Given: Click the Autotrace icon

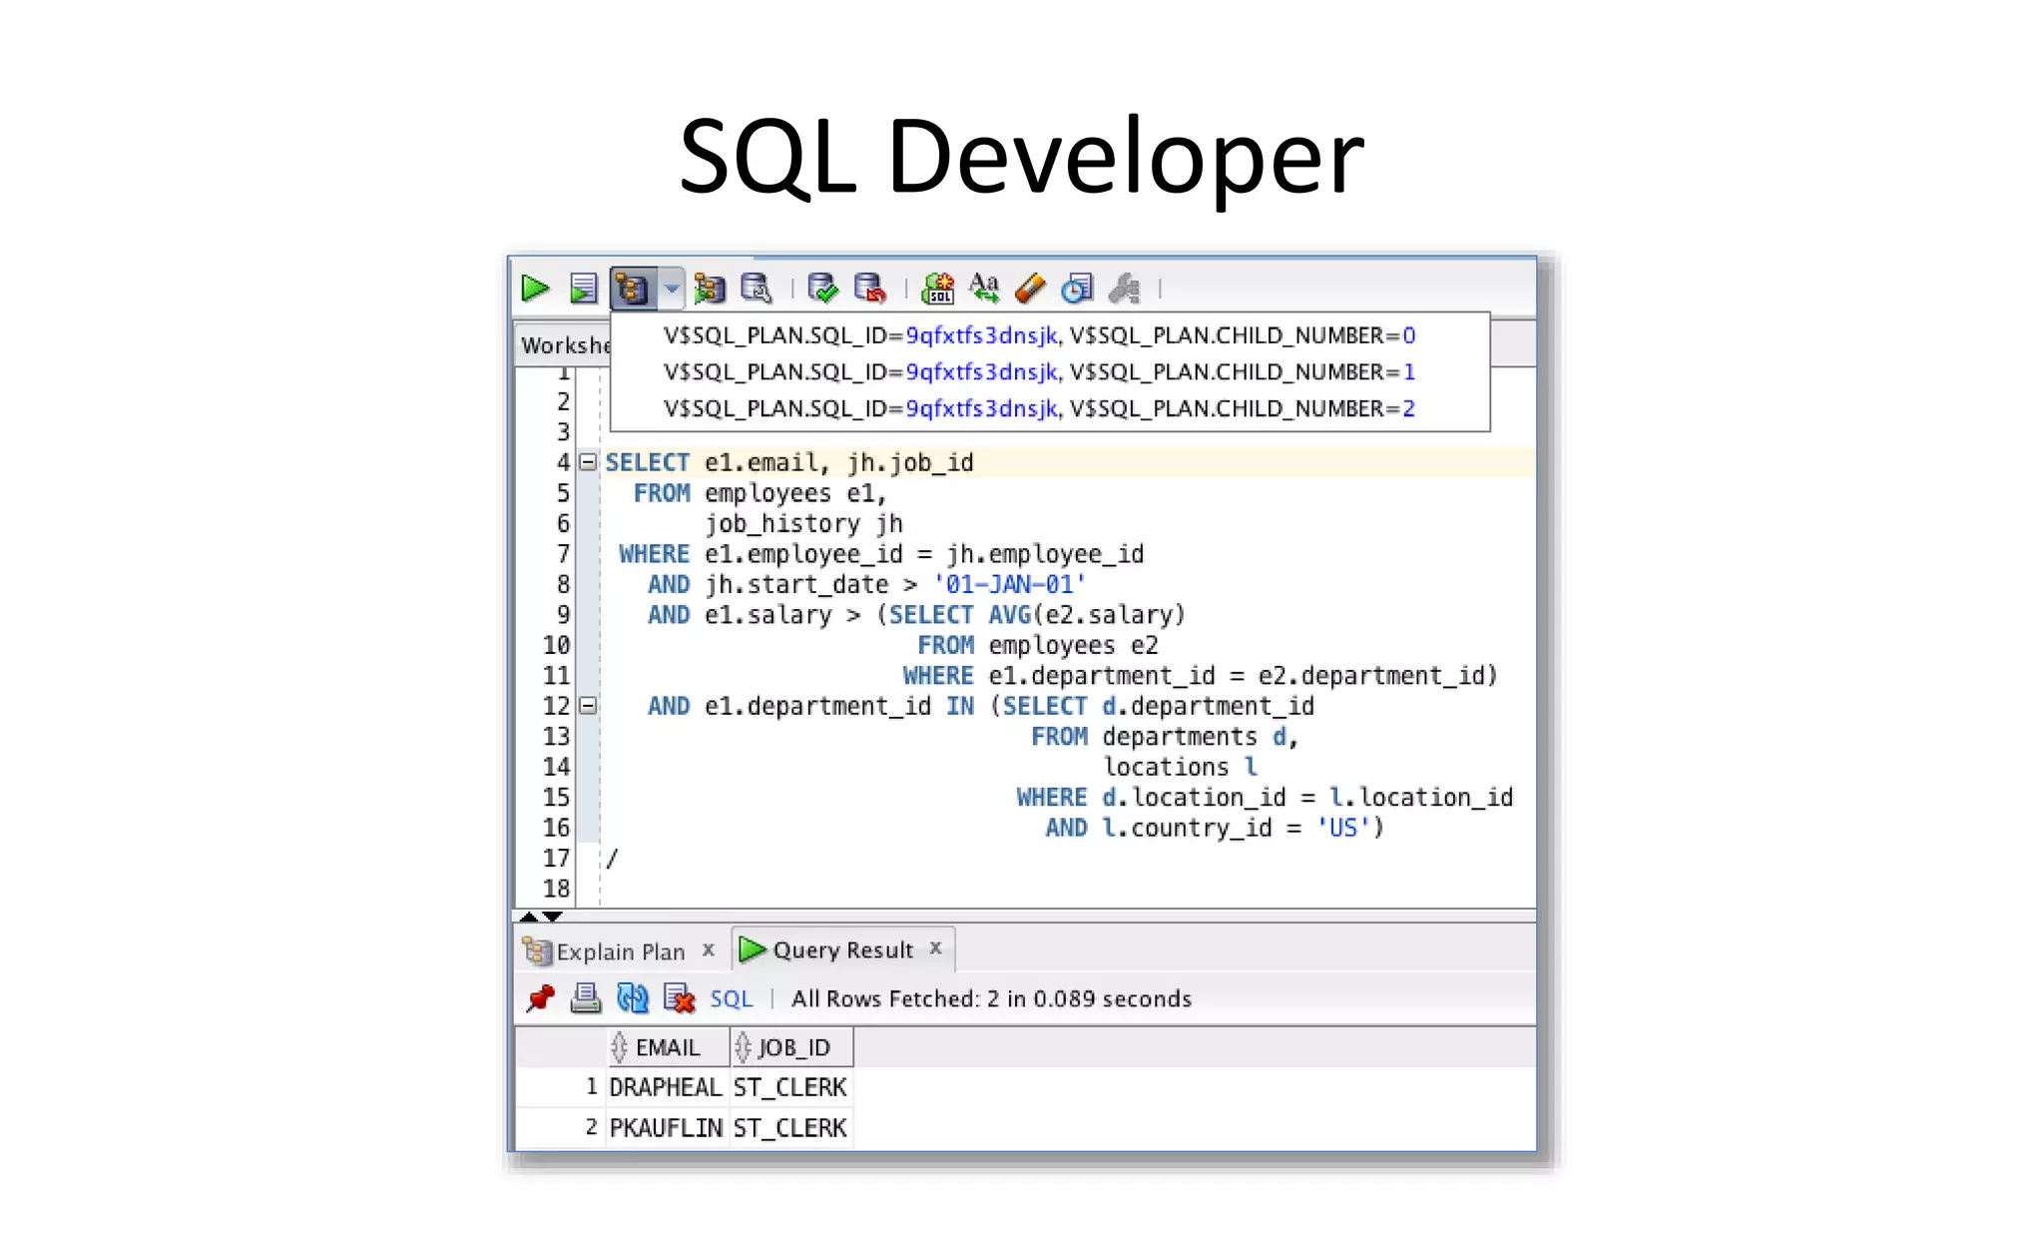Looking at the screenshot, I should pos(709,290).
